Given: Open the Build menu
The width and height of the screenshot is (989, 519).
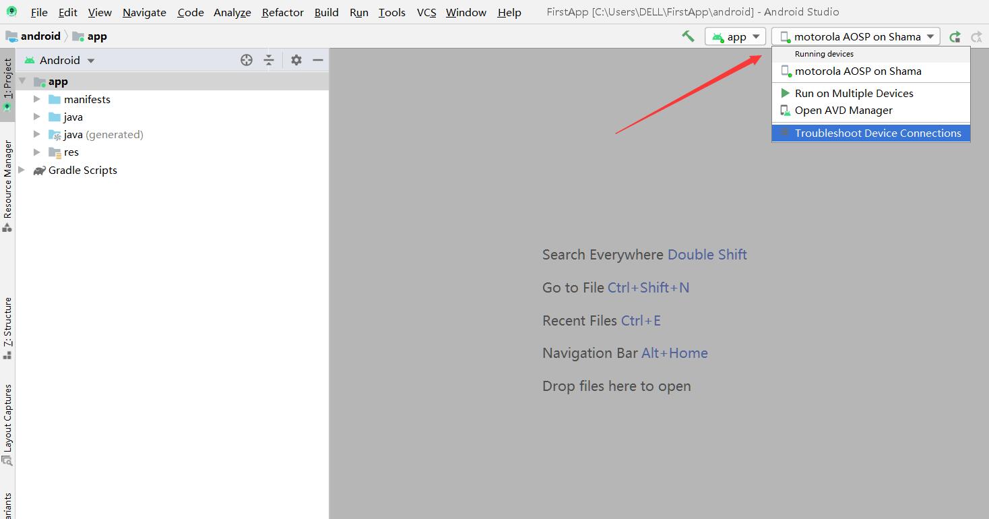Looking at the screenshot, I should pyautogui.click(x=327, y=12).
